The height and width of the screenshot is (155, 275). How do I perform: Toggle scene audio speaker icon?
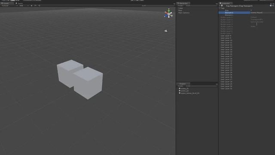(39, 6)
